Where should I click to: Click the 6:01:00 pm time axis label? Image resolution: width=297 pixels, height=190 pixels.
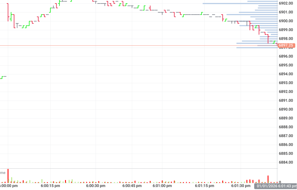tap(162, 186)
